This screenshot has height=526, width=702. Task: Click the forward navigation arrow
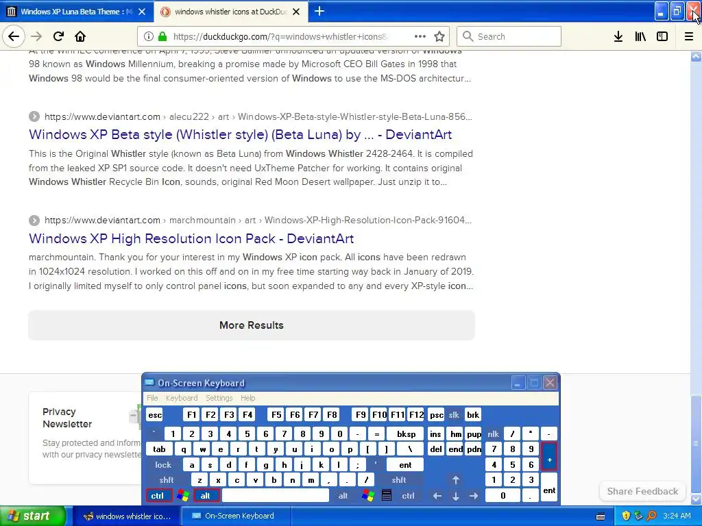click(36, 37)
